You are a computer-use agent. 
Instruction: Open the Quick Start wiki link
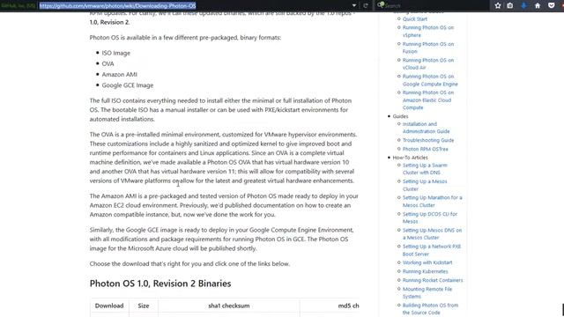[x=415, y=19]
